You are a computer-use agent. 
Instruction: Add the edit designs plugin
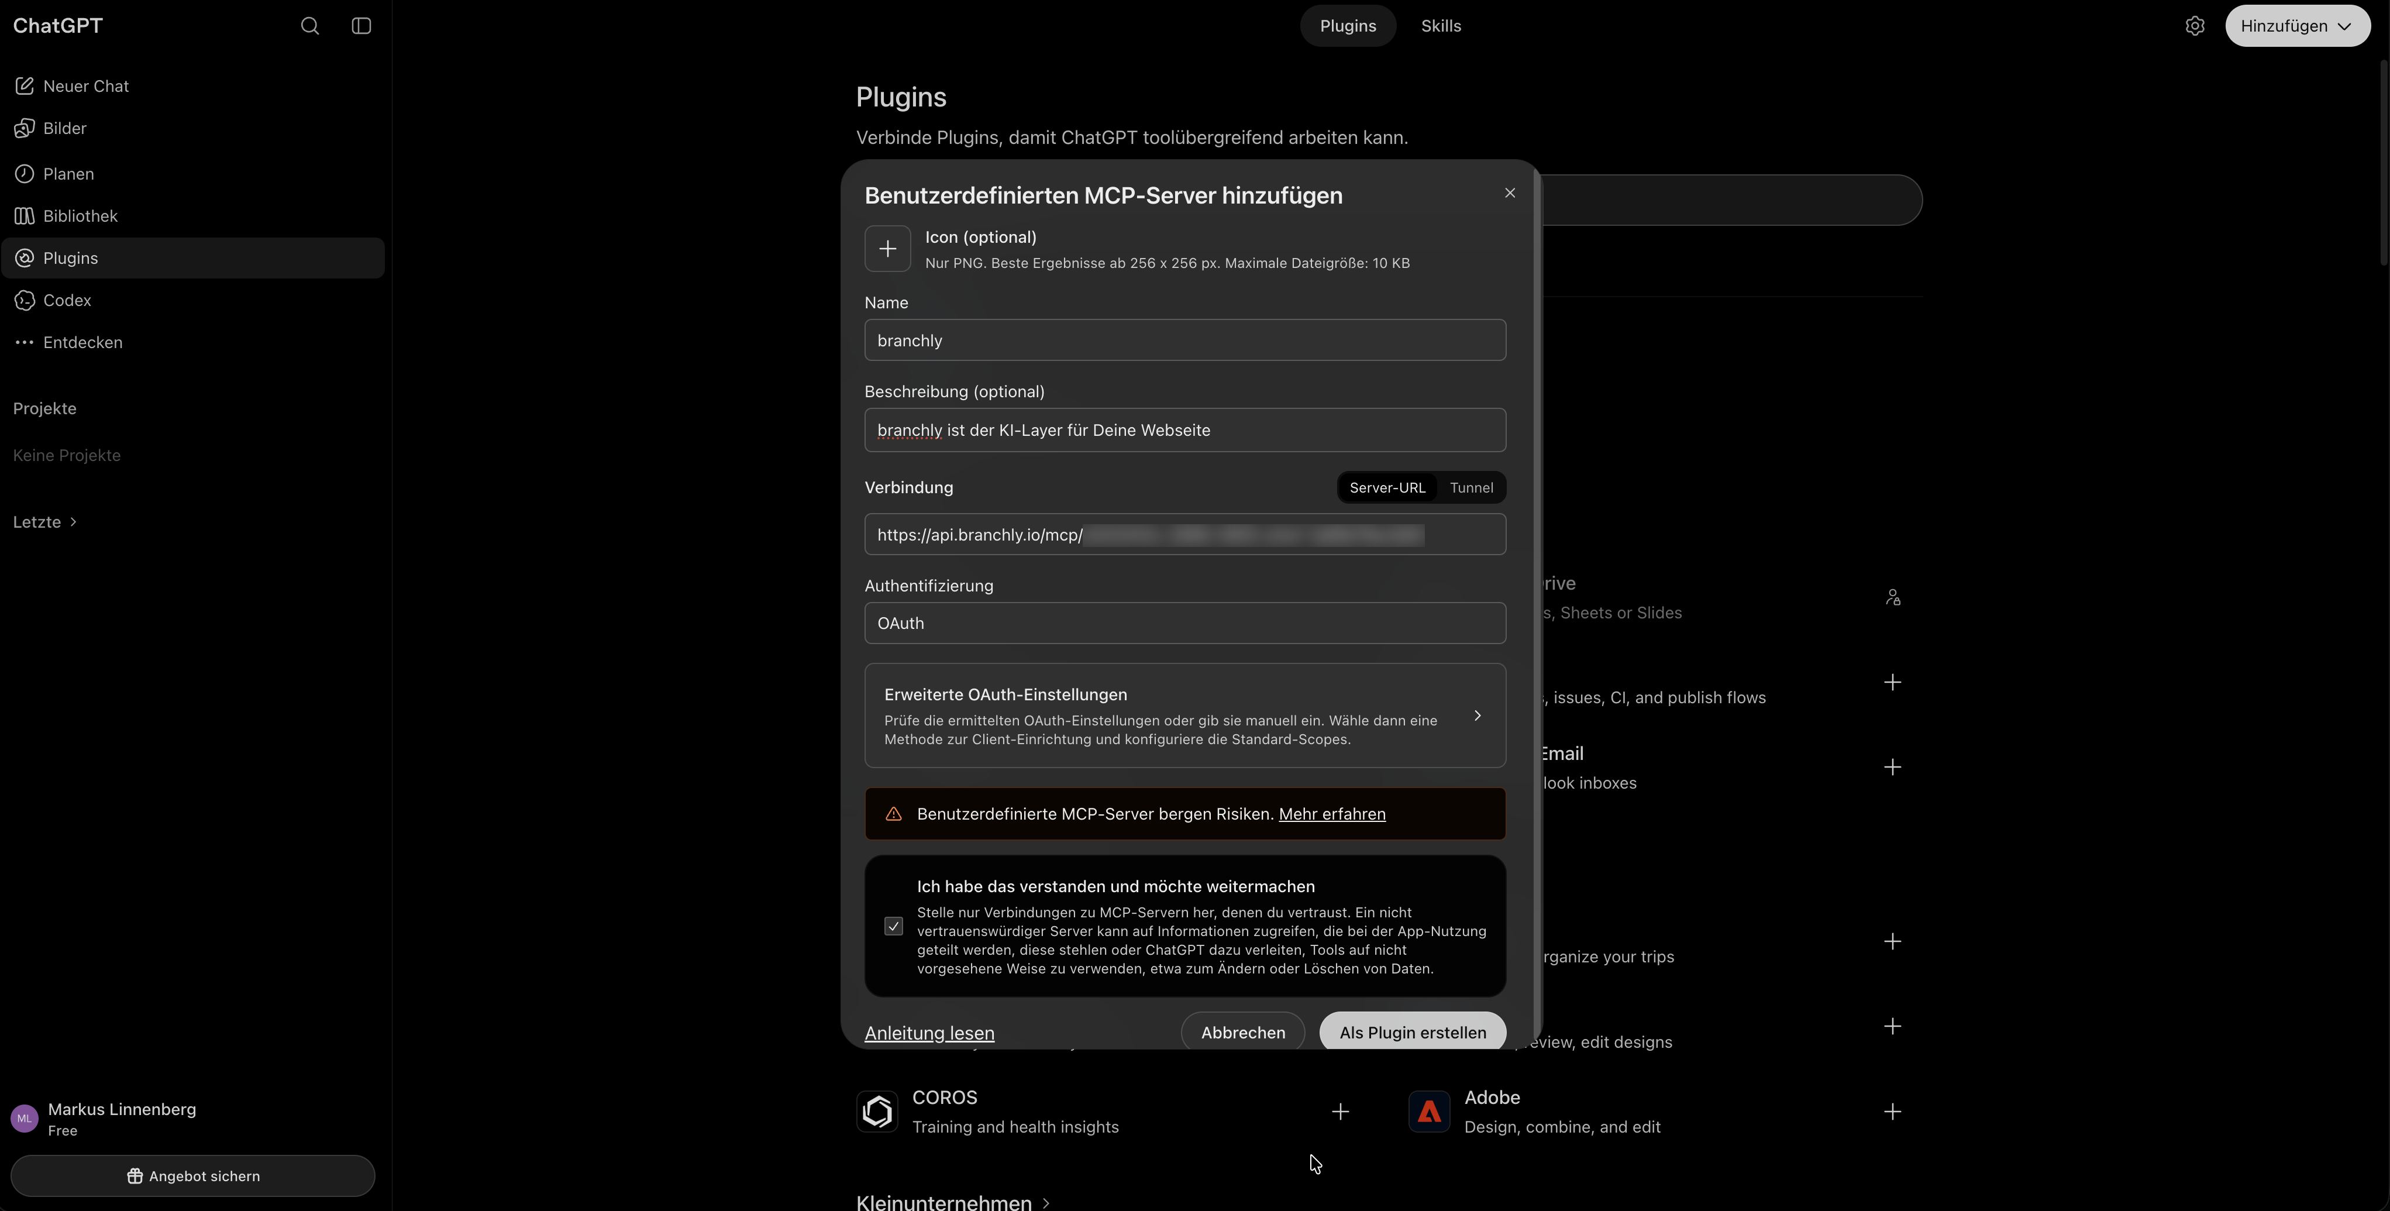(x=1892, y=1026)
